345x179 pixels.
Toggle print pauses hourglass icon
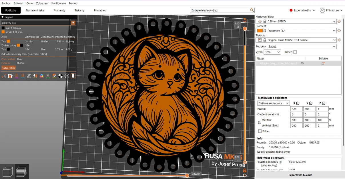(x=48, y=76)
